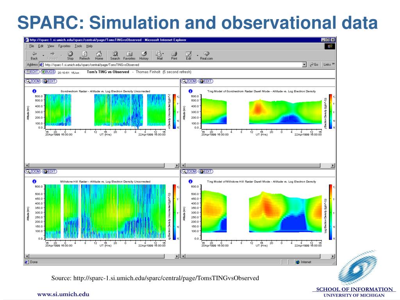Click EDIT on Sondrestrom Radar panel
Image resolution: width=400 pixels, height=300 pixels.
pos(50,81)
